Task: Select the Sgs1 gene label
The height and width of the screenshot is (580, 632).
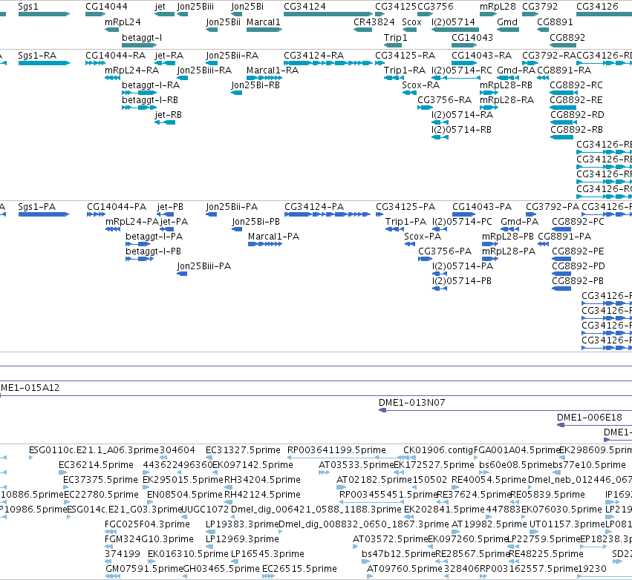Action: point(28,7)
